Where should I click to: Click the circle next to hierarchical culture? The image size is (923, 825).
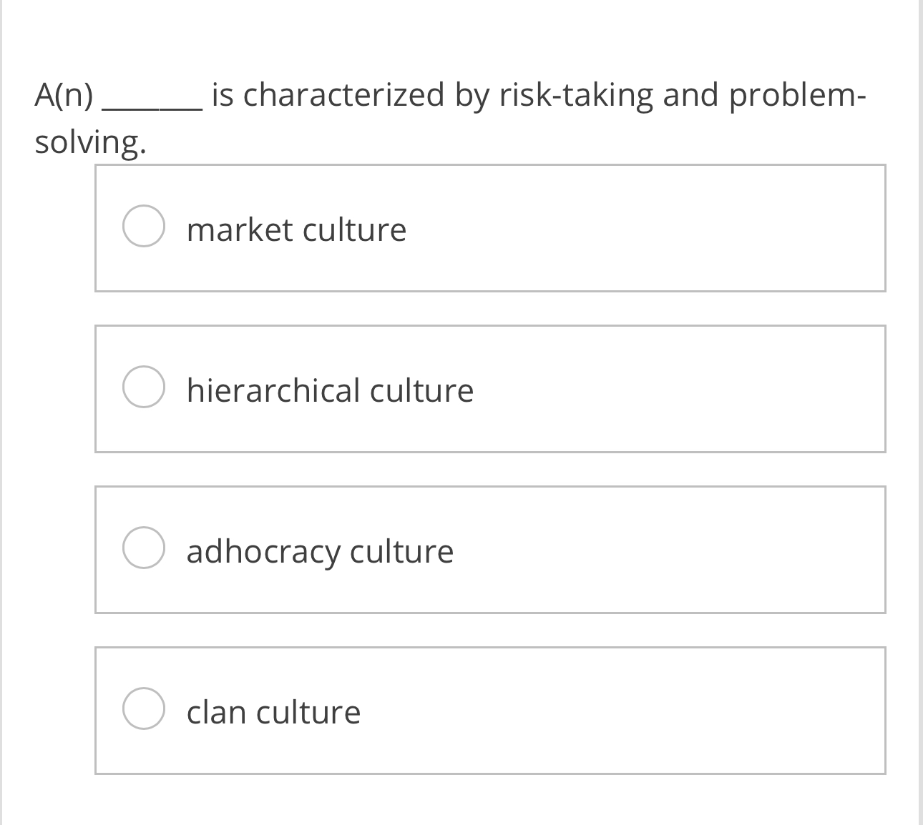tap(144, 388)
